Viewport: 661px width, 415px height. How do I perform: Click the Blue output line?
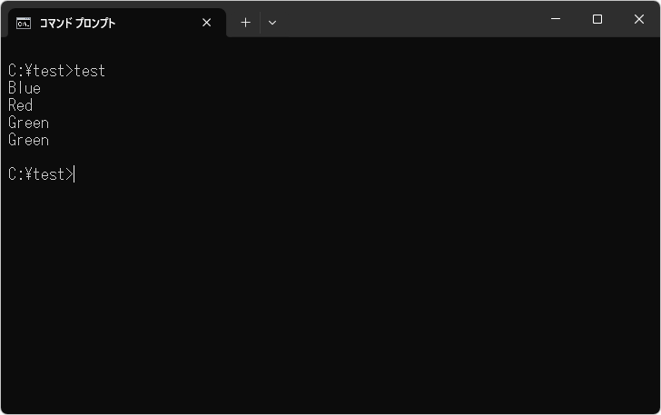(25, 88)
